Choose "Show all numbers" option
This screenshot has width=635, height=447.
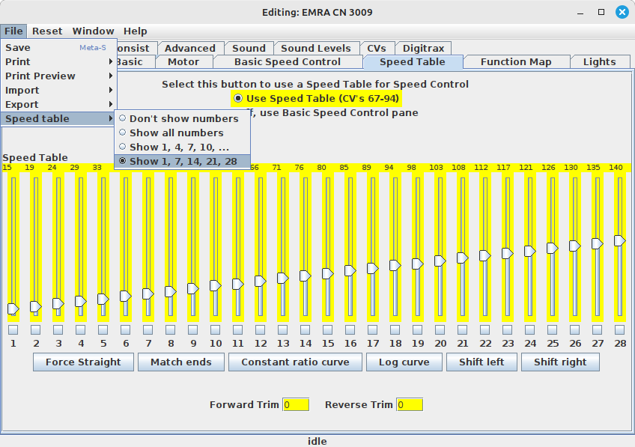(175, 133)
